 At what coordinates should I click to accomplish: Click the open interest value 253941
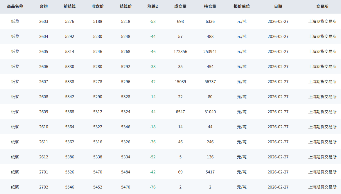point(210,52)
